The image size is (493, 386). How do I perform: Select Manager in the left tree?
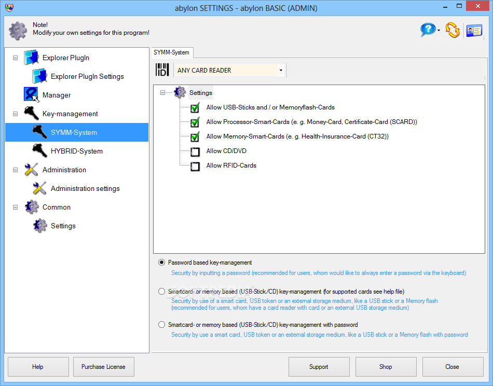coord(57,95)
